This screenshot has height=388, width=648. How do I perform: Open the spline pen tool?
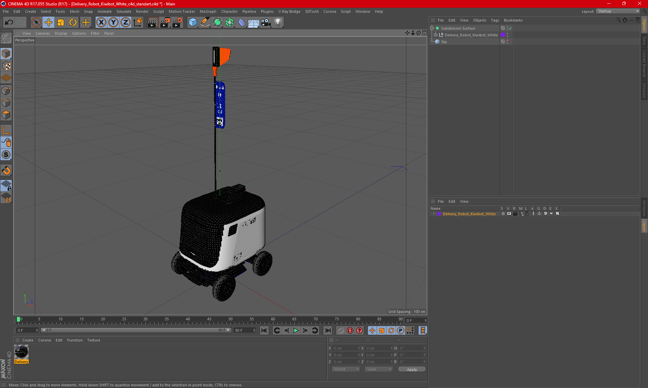tap(205, 23)
